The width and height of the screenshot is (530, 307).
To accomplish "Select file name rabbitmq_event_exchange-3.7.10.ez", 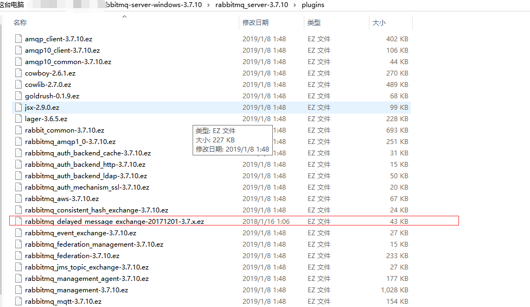I will 80,233.
